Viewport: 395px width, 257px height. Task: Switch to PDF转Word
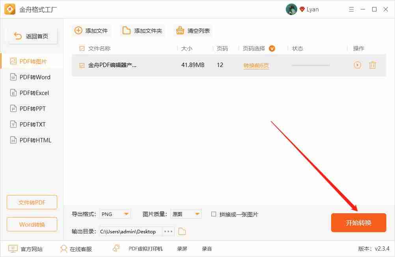32,77
